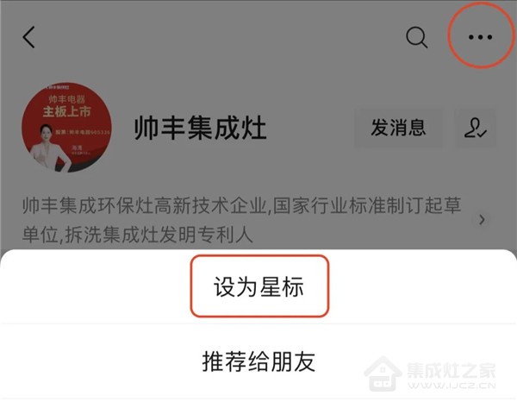Open the three-dot more options menu

coord(481,37)
